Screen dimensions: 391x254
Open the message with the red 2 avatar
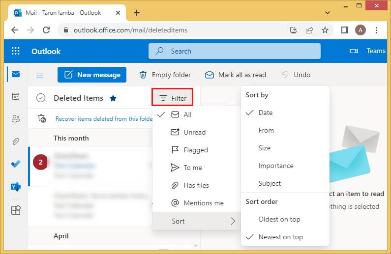(x=90, y=167)
